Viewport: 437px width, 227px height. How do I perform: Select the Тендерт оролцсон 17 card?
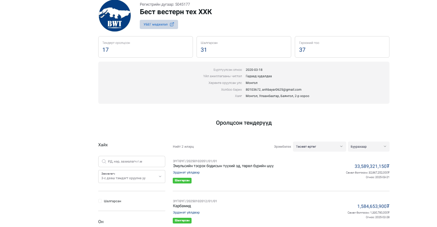coord(145,47)
